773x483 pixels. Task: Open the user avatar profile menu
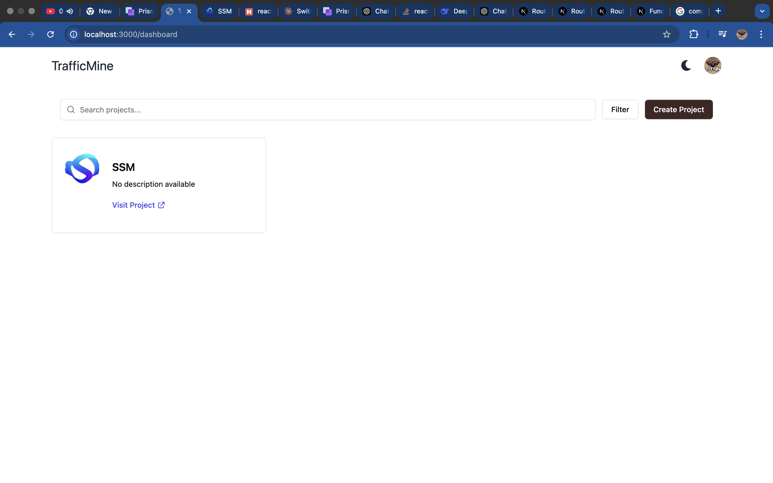coord(712,65)
